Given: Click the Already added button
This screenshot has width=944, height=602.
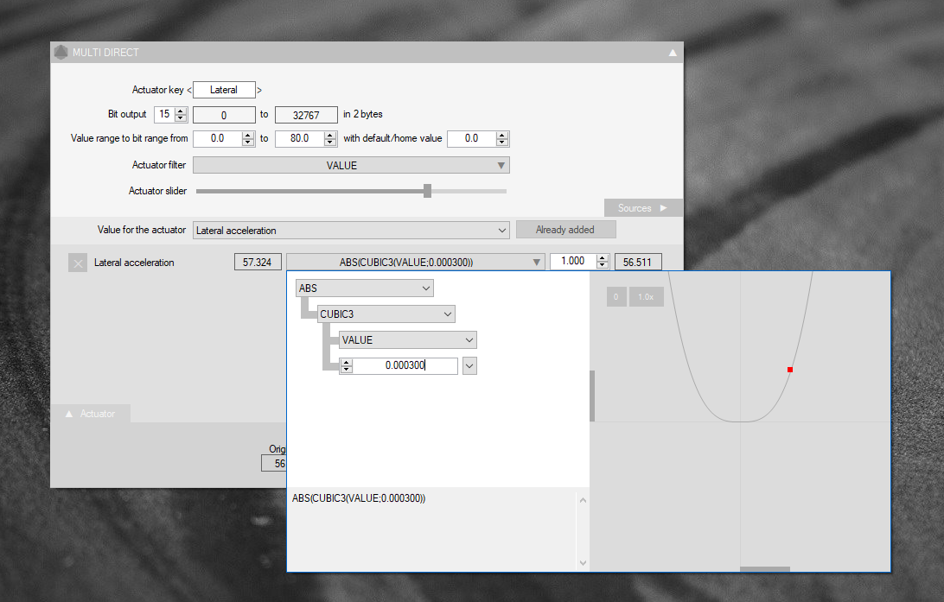Looking at the screenshot, I should tap(565, 230).
